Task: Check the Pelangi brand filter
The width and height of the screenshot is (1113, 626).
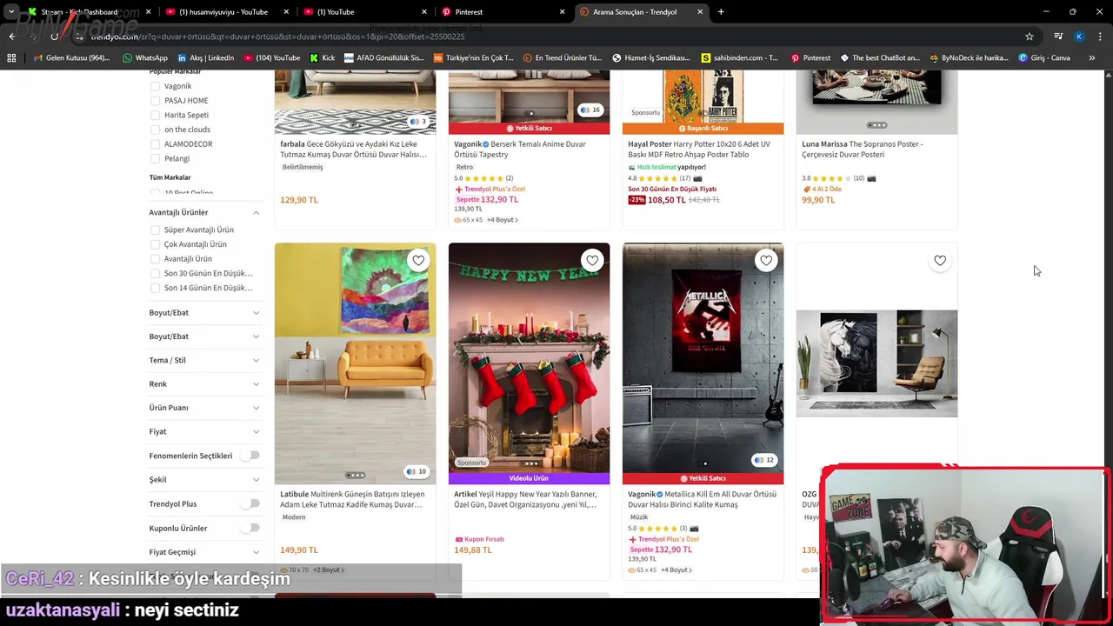Action: point(155,158)
